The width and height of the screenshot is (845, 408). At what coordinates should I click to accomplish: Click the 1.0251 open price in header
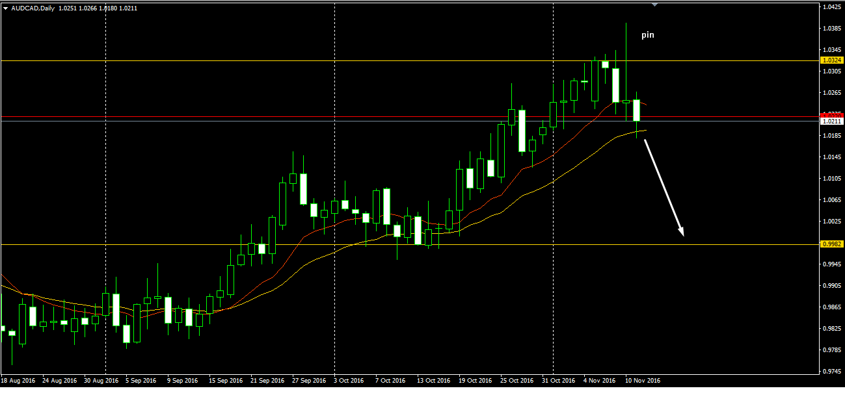68,8
